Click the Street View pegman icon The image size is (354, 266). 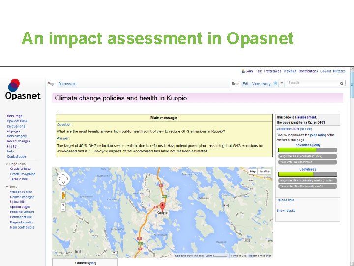click(x=63, y=195)
